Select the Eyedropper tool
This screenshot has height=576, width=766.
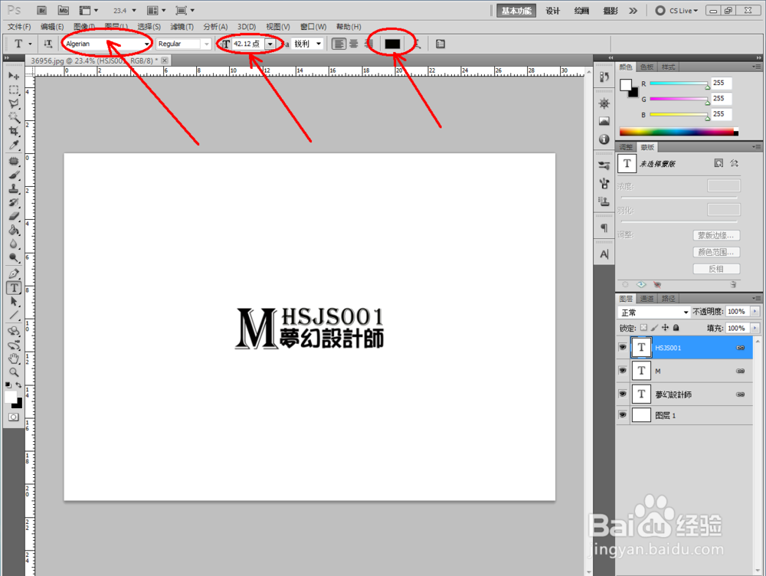(14, 145)
